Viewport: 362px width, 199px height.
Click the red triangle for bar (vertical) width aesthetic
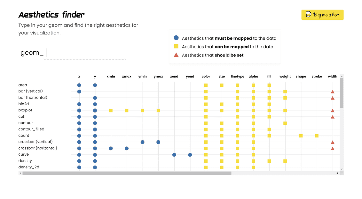[333, 91]
